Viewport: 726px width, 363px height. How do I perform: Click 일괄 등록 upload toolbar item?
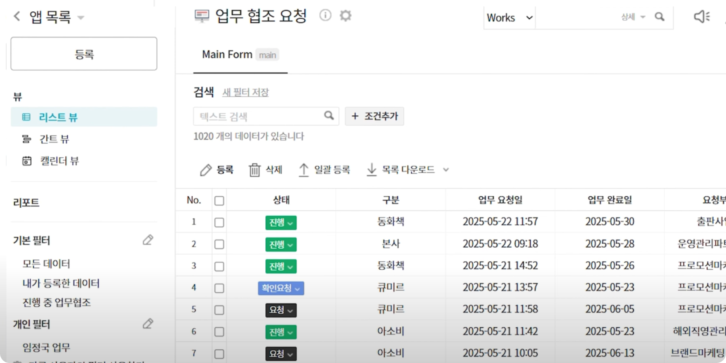[324, 170]
